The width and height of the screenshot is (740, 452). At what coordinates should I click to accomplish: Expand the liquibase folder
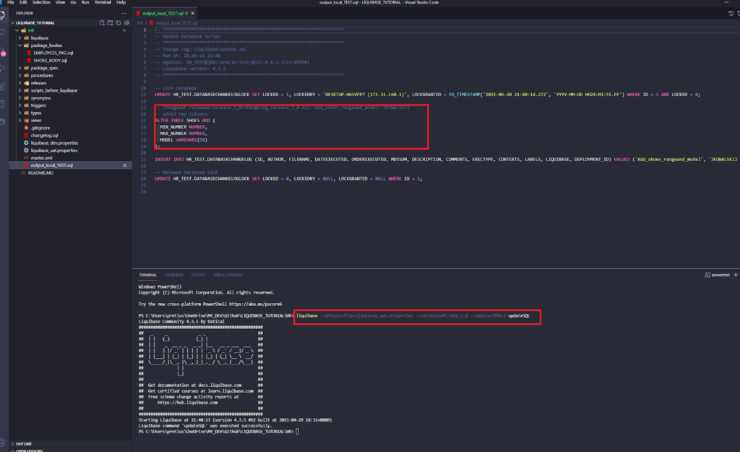pos(70,38)
